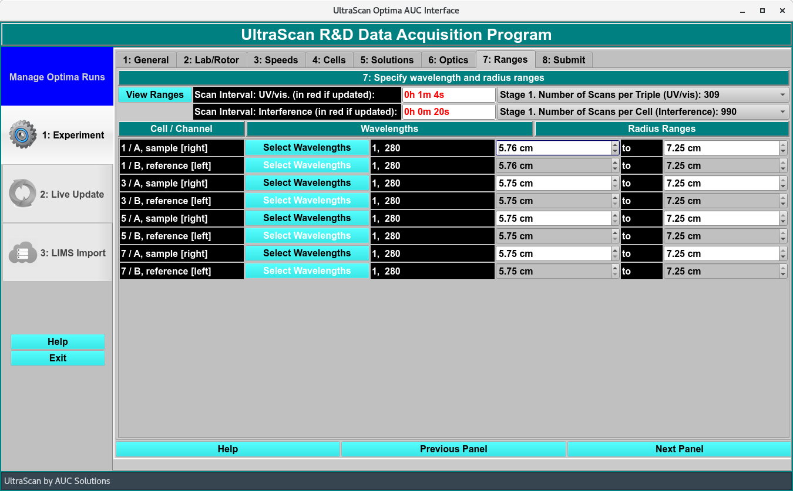
Task: Switch to the 8: Submit tab
Action: pos(563,60)
